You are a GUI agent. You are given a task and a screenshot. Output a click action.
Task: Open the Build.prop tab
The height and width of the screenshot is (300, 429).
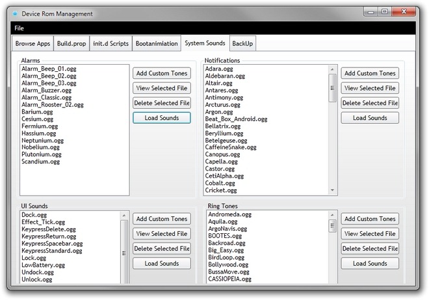click(x=71, y=43)
